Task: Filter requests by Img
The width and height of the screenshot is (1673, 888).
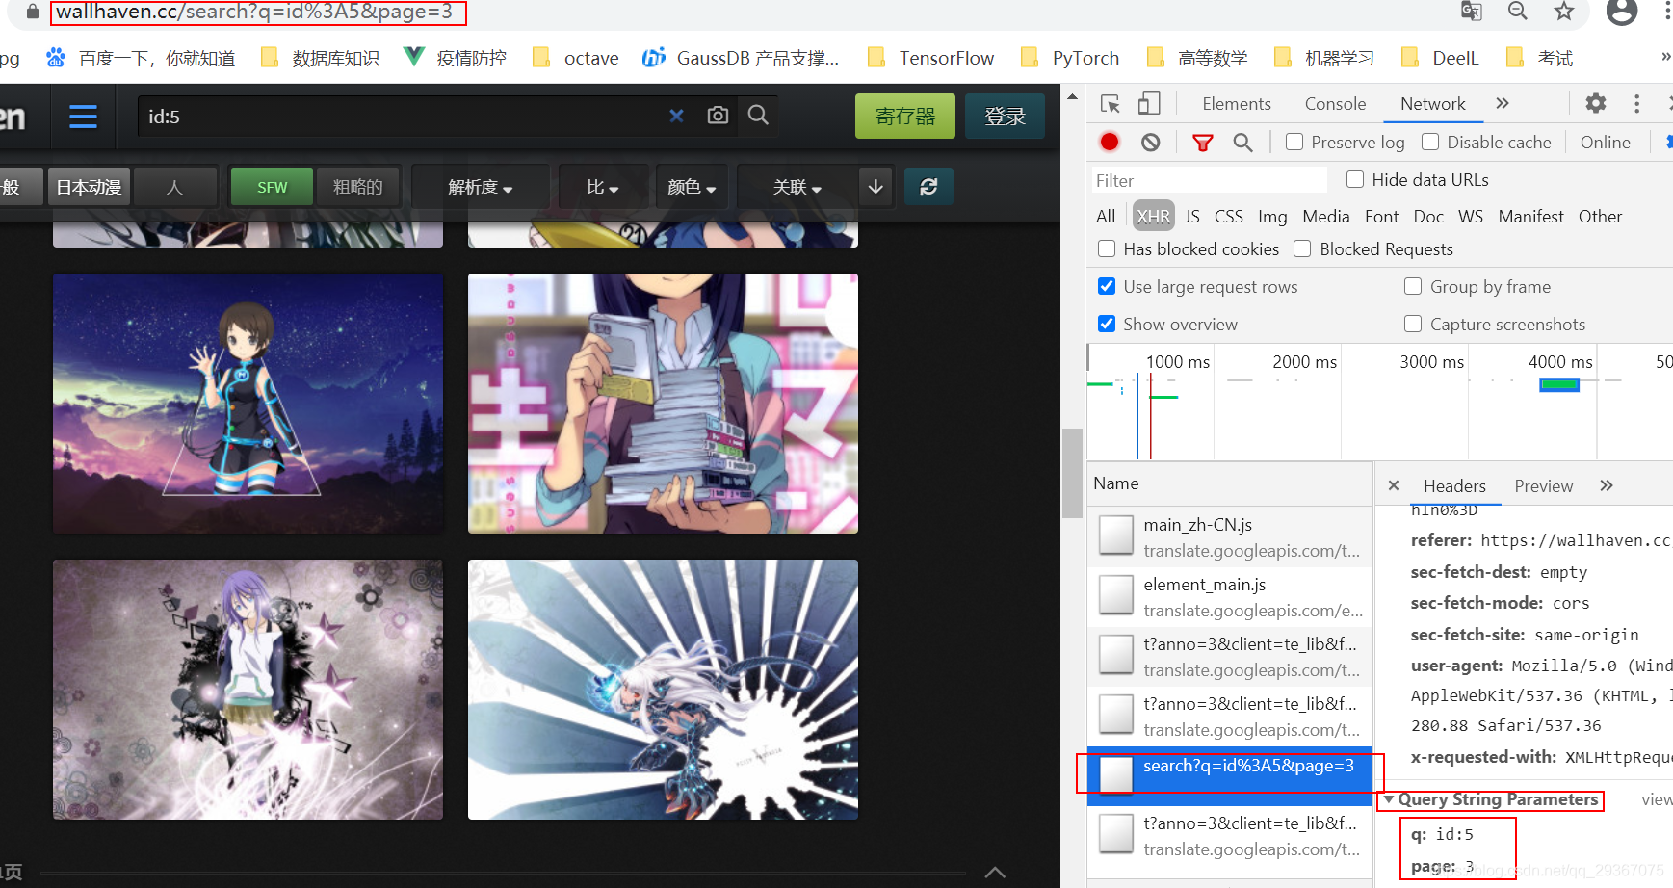Action: 1272,216
